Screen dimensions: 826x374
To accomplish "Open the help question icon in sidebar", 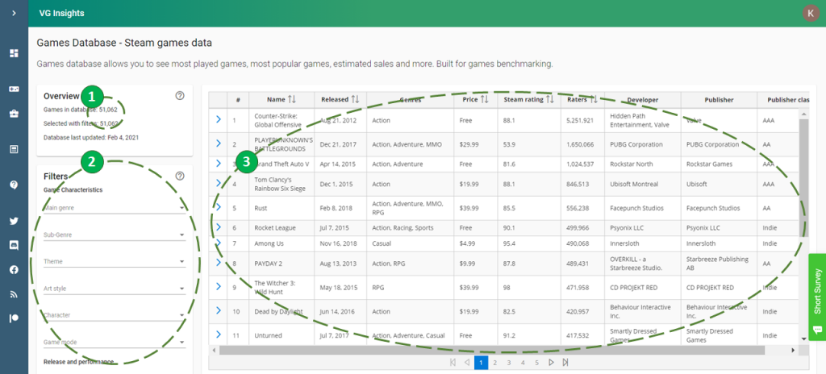I will [14, 185].
